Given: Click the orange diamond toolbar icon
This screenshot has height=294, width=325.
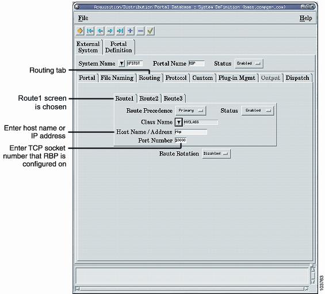Looking at the screenshot, I should coord(80,31).
